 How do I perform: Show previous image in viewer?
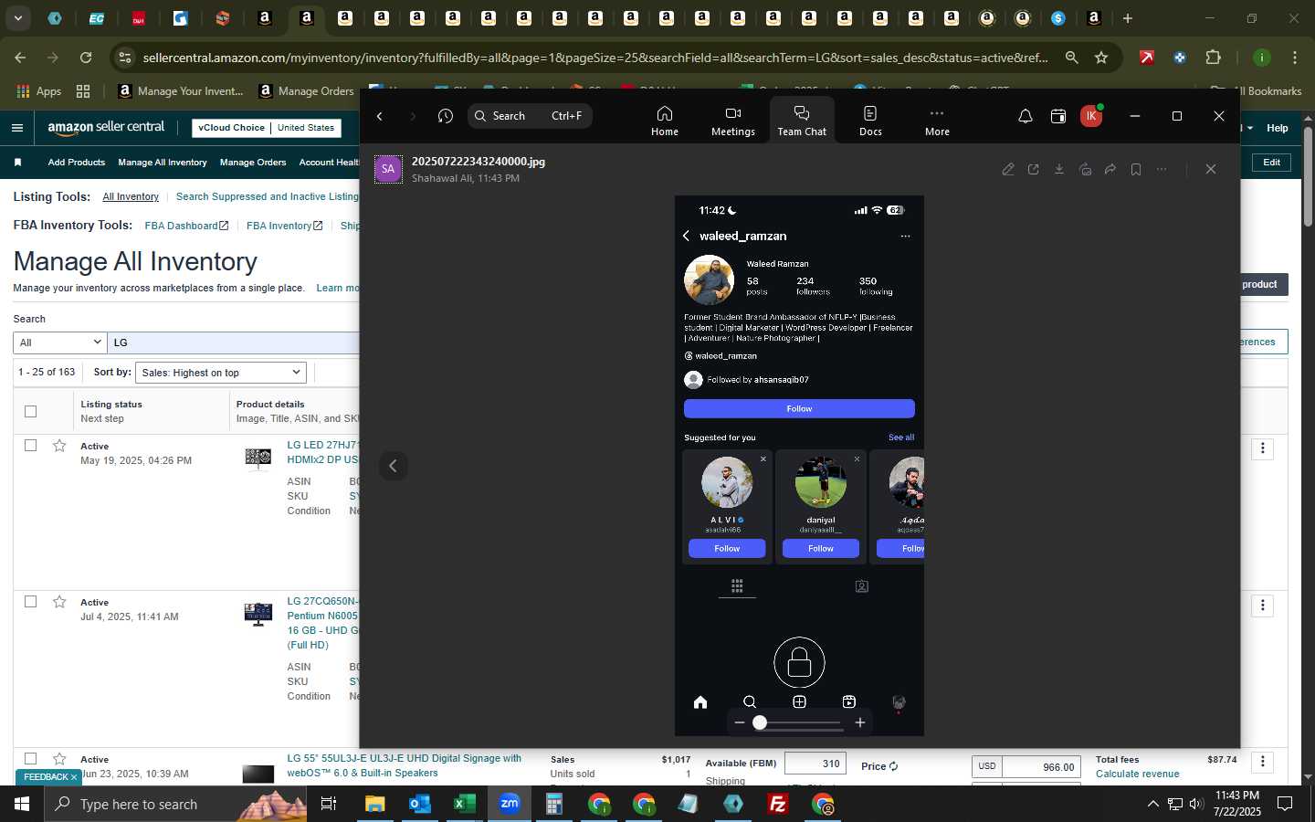tap(394, 466)
